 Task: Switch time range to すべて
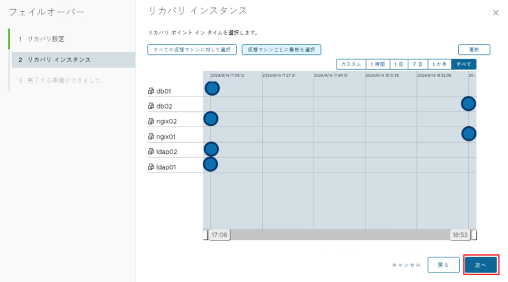(x=464, y=64)
